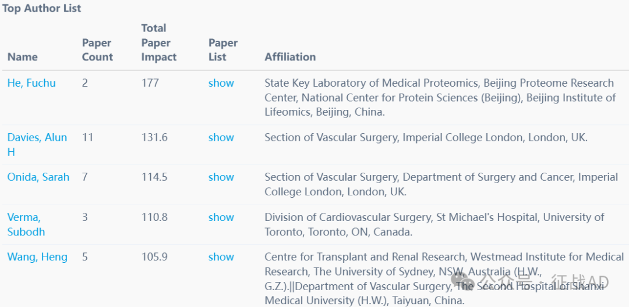Show paper list for Onida, Sarah
Screen dimensions: 629x307
pos(221,177)
